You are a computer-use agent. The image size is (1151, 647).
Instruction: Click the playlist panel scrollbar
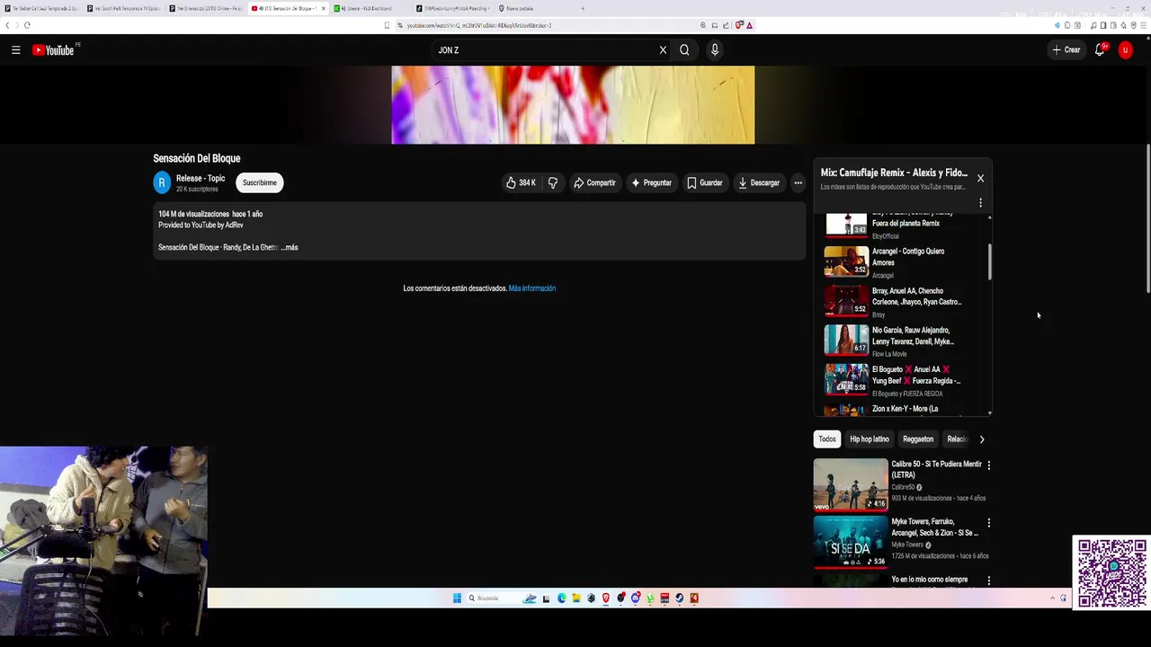tap(990, 261)
